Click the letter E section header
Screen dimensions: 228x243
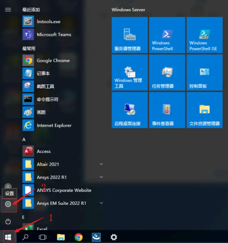click(x=23, y=217)
